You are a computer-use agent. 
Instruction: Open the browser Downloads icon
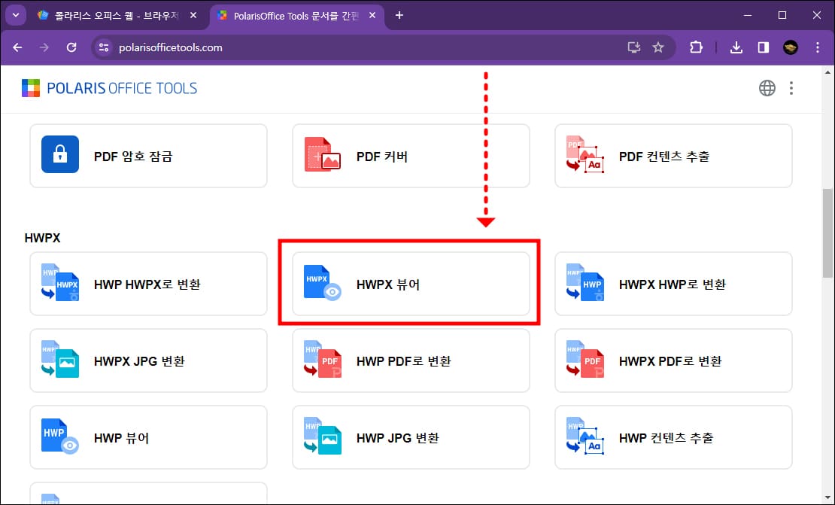pos(736,47)
